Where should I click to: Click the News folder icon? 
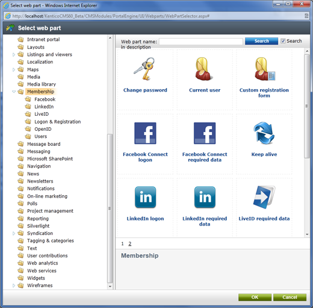[20, 174]
